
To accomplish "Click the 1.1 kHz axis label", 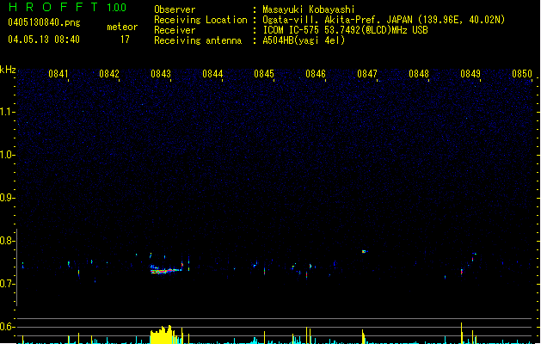I will click(x=8, y=112).
